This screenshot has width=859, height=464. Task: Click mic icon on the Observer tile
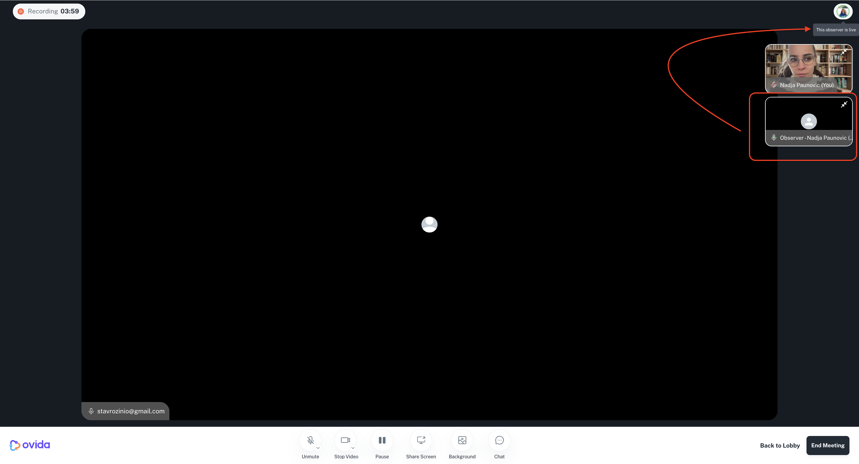(774, 138)
